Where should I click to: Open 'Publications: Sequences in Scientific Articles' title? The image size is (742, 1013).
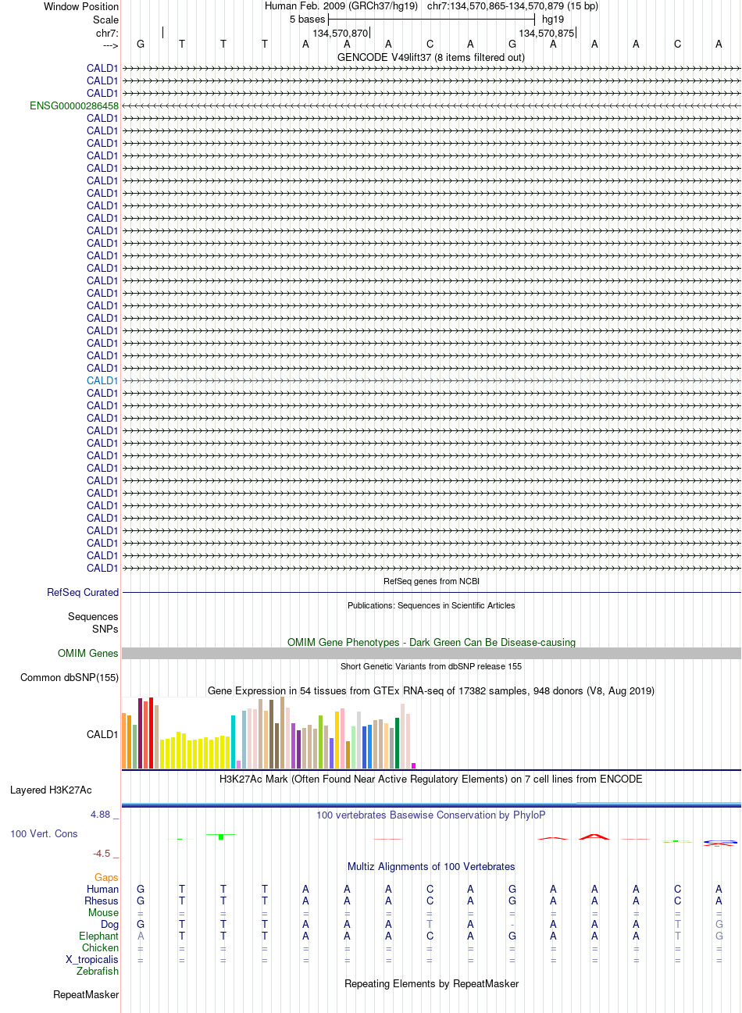[x=431, y=605]
